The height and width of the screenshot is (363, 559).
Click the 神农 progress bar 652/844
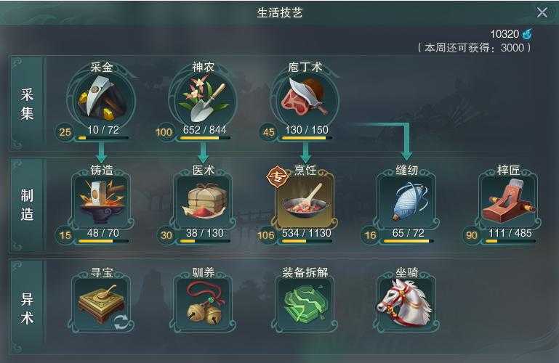[x=205, y=138]
